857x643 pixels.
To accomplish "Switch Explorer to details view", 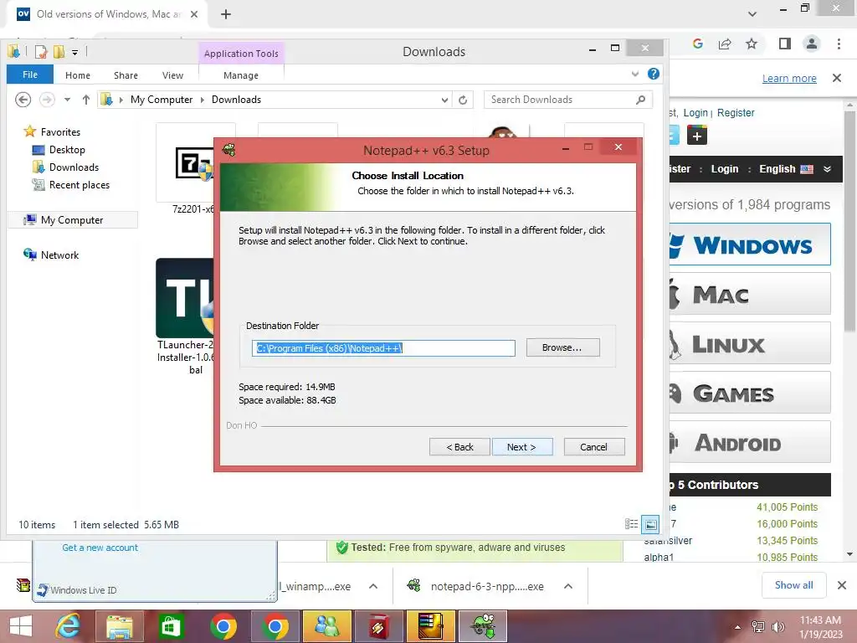I will click(x=631, y=524).
